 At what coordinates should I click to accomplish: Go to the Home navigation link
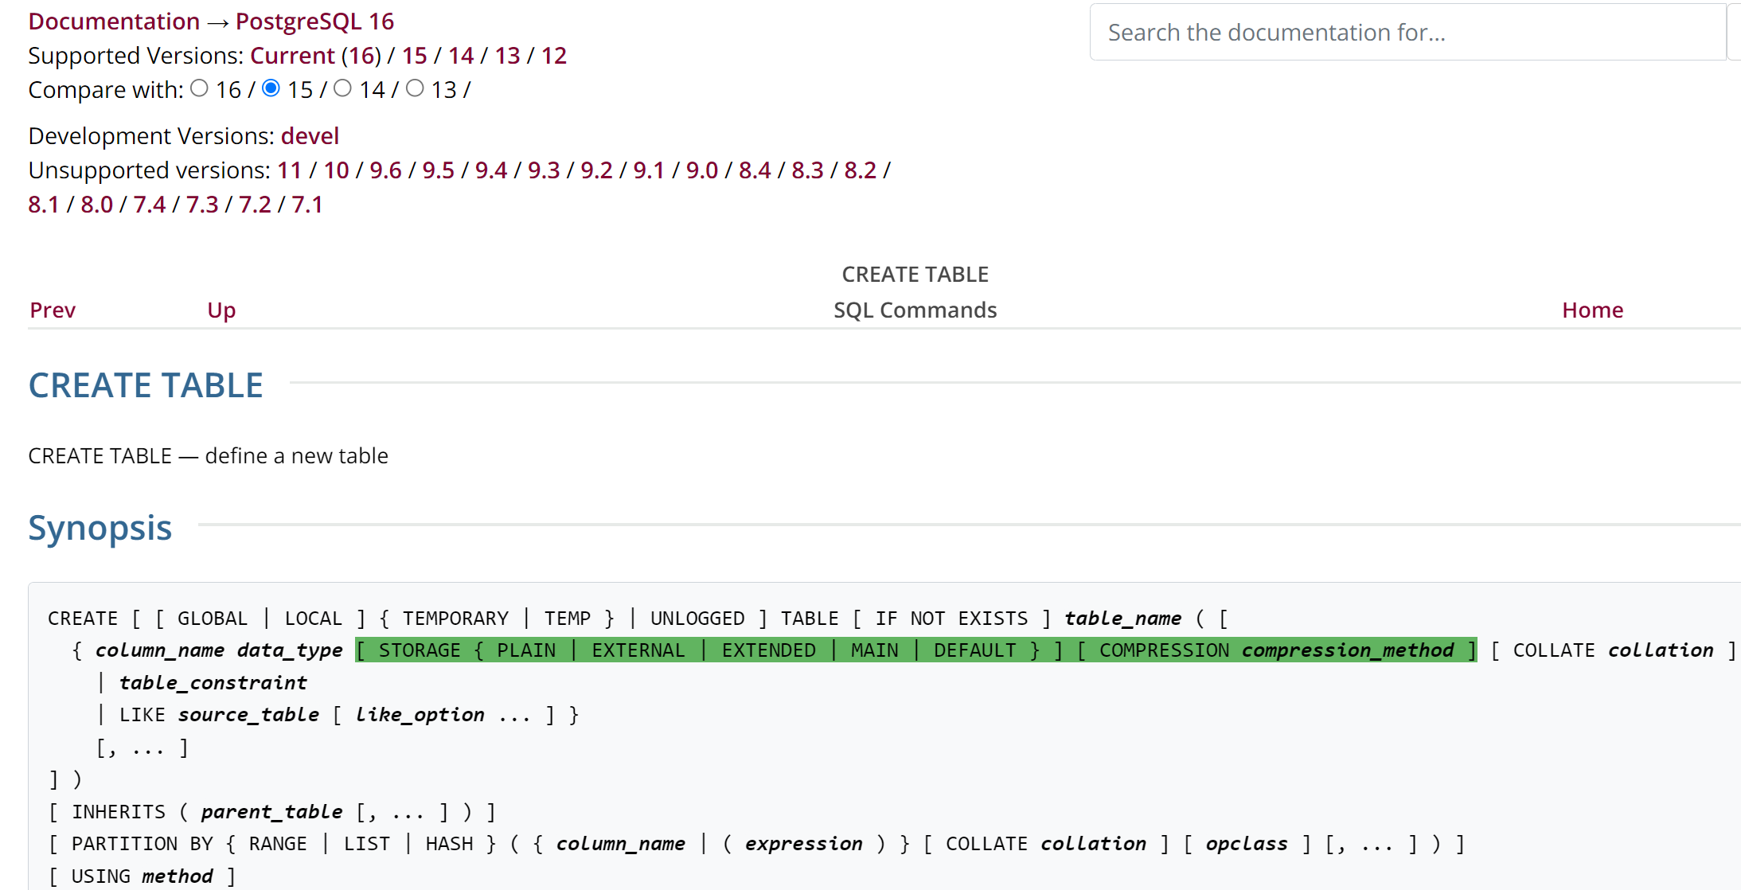click(1591, 310)
